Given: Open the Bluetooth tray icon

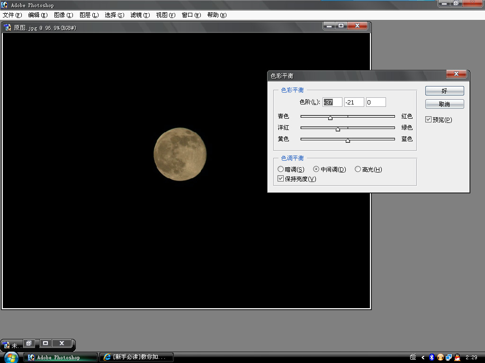Looking at the screenshot, I should (432, 357).
